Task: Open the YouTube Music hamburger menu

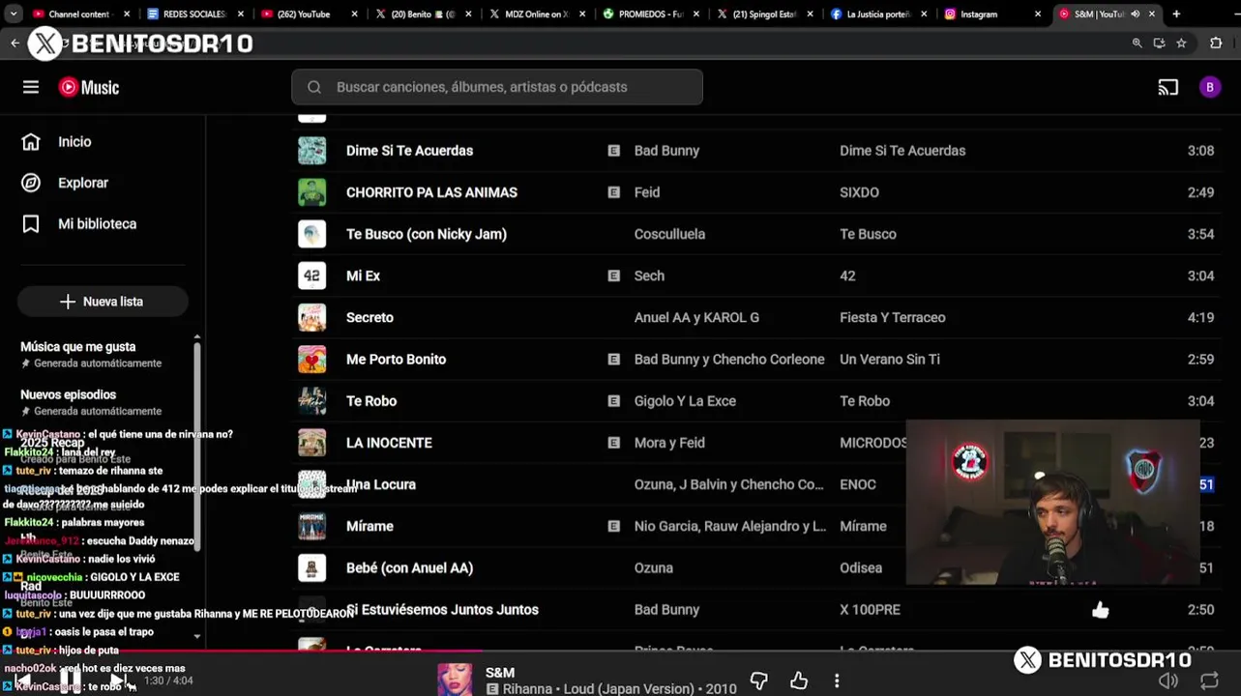Action: click(31, 87)
